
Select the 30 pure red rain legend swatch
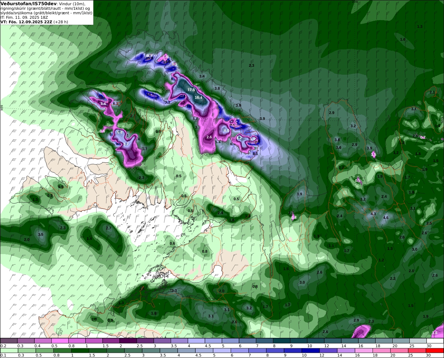(435, 351)
